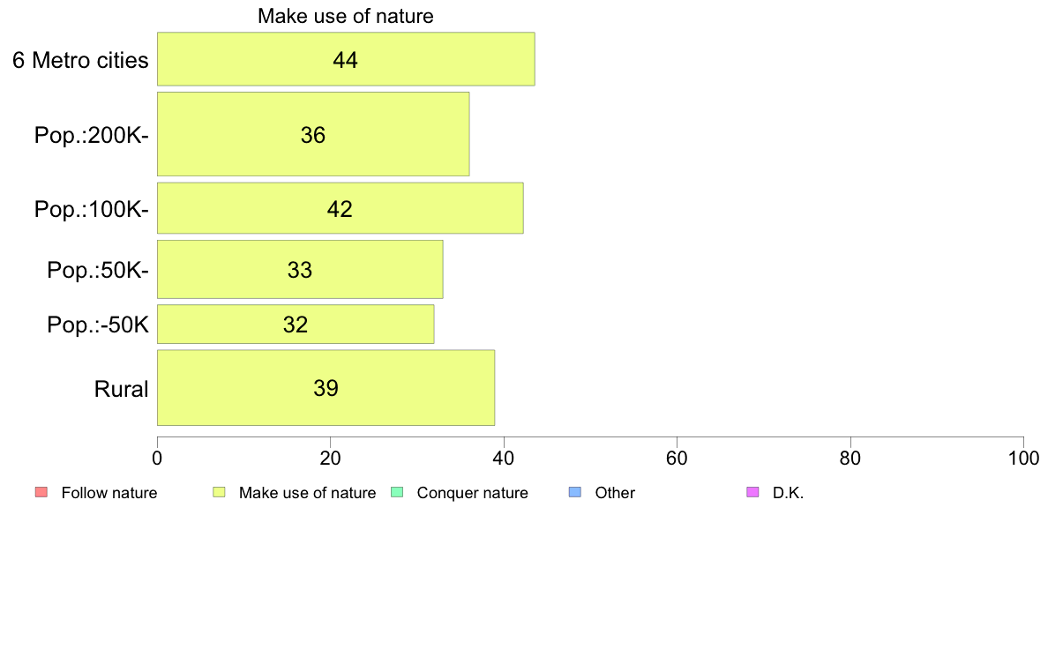Viewport: 1048px width, 649px height.
Task: Click the Other blue legend swatch
Action: click(x=575, y=493)
